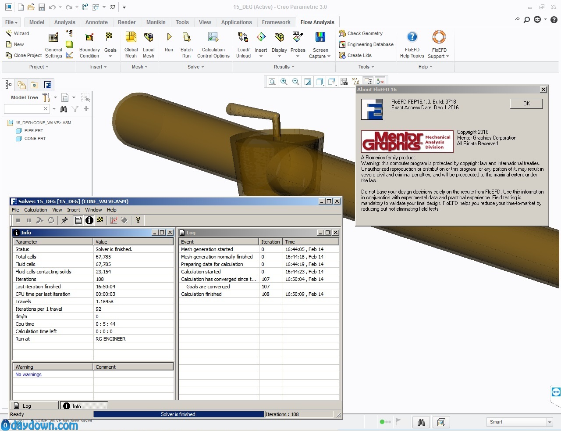Viewport: 561px width, 431px height.
Task: Open file from quick access toolbar
Action: [31, 7]
